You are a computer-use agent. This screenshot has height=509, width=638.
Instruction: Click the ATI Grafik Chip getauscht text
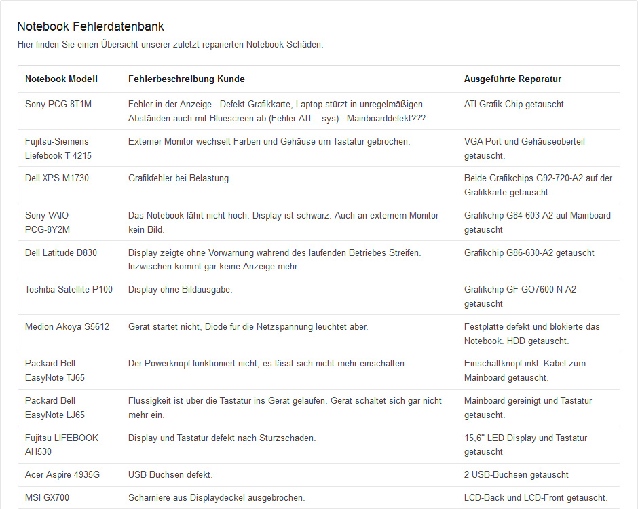(514, 104)
